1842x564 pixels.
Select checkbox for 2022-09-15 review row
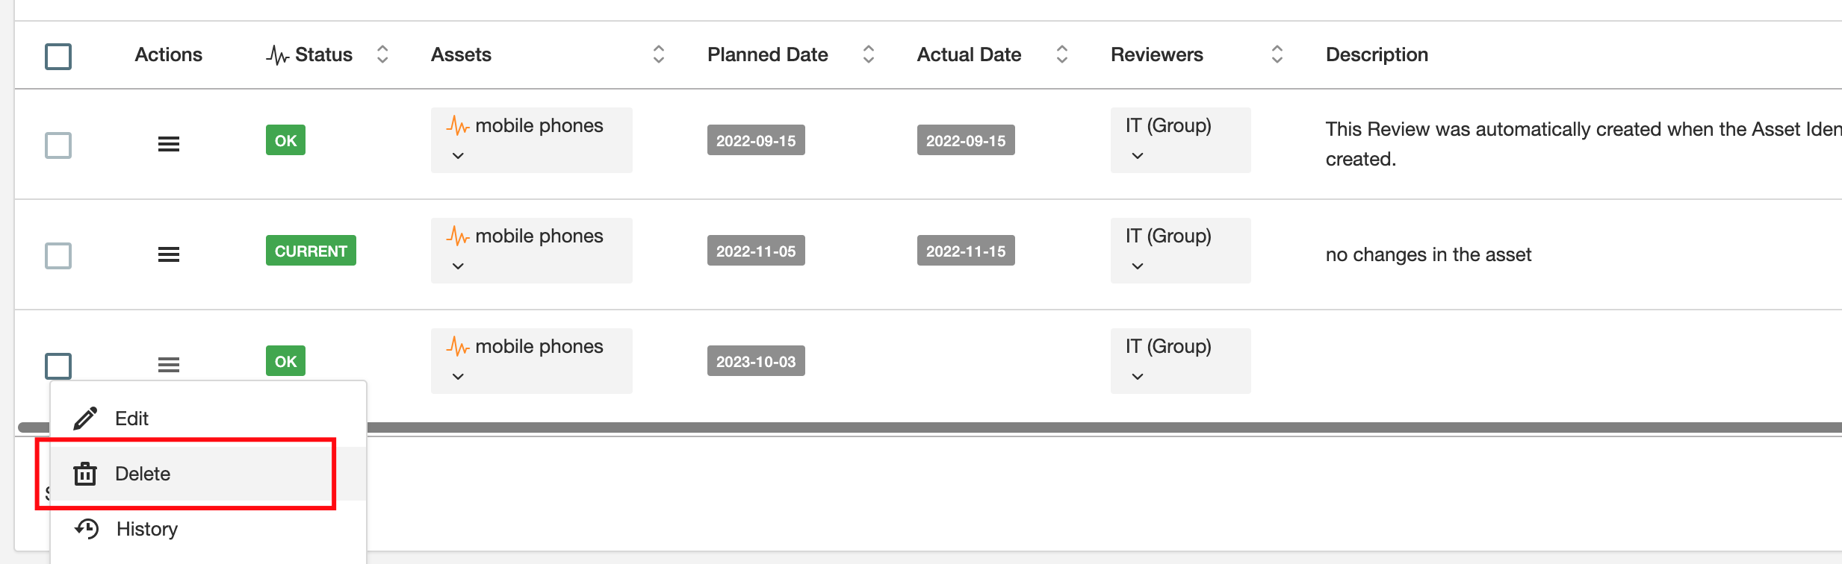[x=58, y=145]
